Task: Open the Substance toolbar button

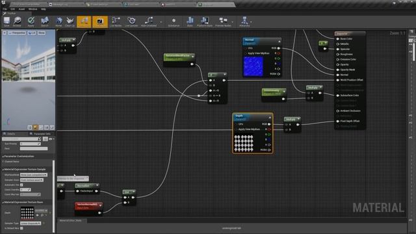Action: (174, 21)
